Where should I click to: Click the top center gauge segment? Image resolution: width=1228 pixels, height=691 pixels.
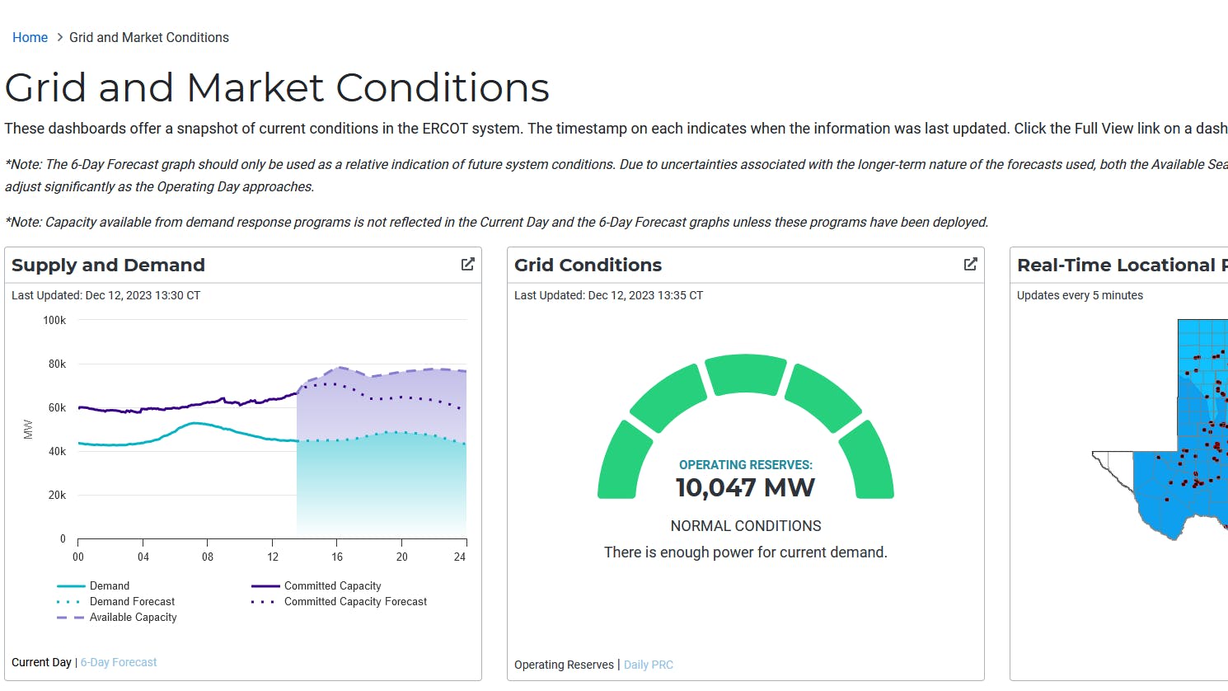746,374
